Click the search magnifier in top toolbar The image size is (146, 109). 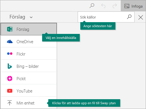pyautogui.click(x=92, y=6)
